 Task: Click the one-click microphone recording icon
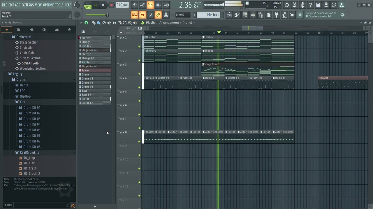coord(302,5)
